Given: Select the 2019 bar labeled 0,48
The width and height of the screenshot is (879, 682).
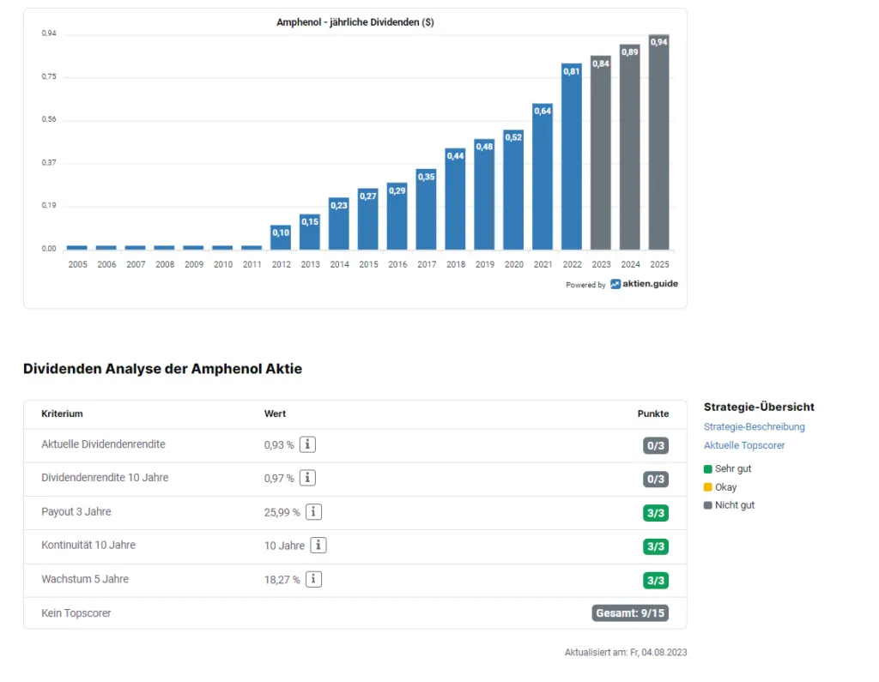Looking at the screenshot, I should [x=484, y=195].
